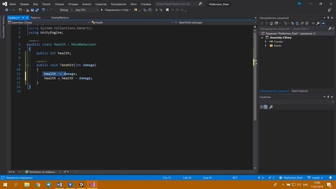Click Show All Files icon
Screen dimensions: 336x189
click(x=307, y=23)
